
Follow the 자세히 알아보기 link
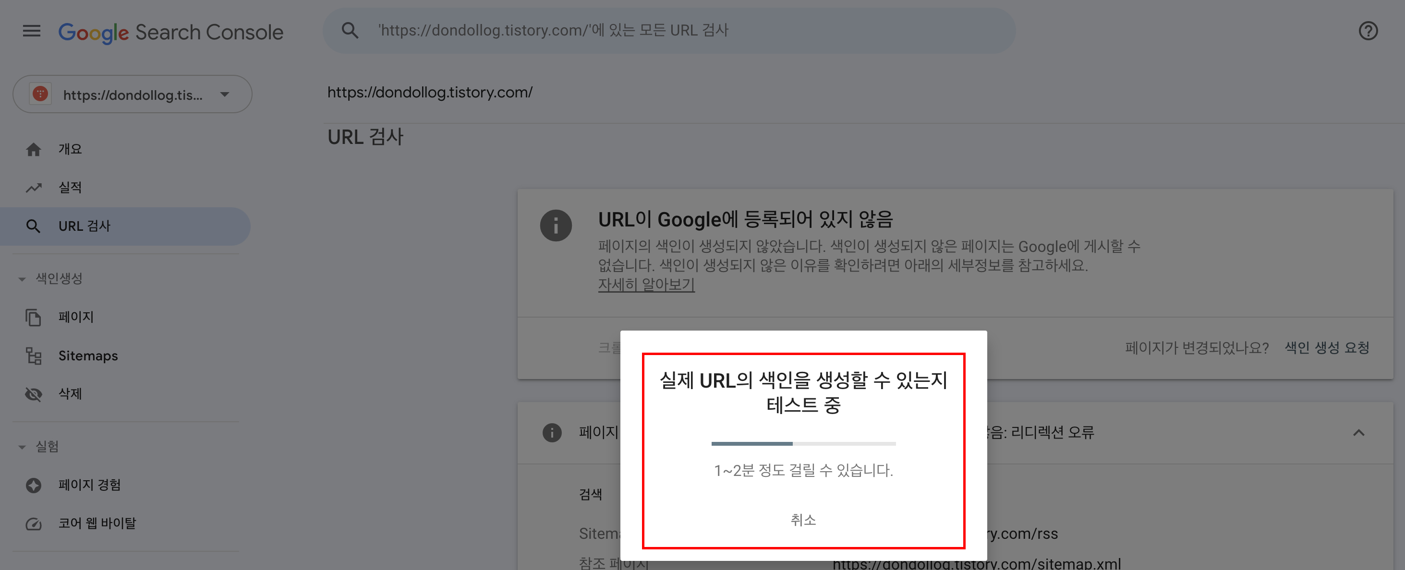click(x=646, y=285)
